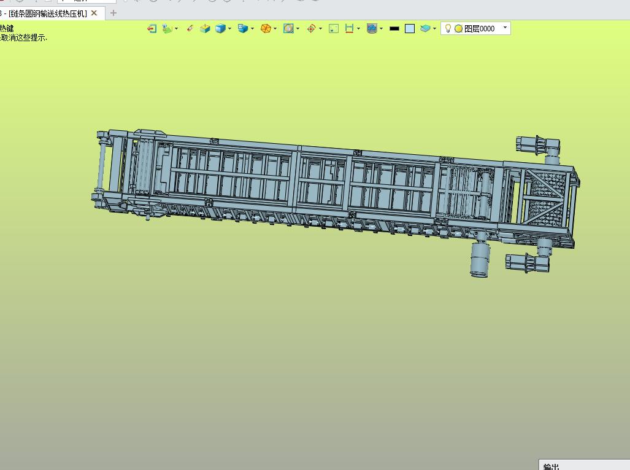Select the zoom window magnifier icon
This screenshot has width=630, height=470.
pyautogui.click(x=288, y=29)
